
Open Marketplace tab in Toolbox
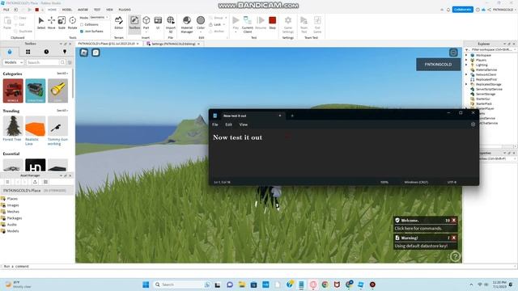coord(9,52)
